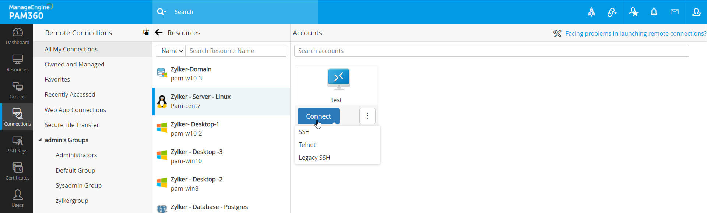Open the Dashboard sidebar icon

pyautogui.click(x=17, y=36)
